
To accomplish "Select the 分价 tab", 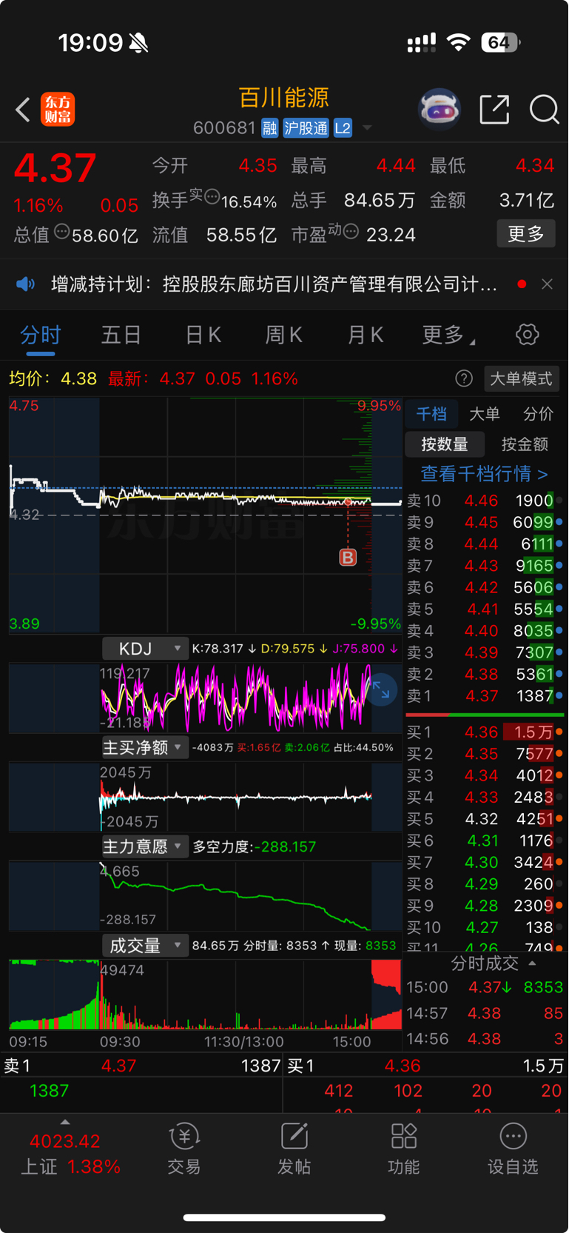I will tap(538, 414).
